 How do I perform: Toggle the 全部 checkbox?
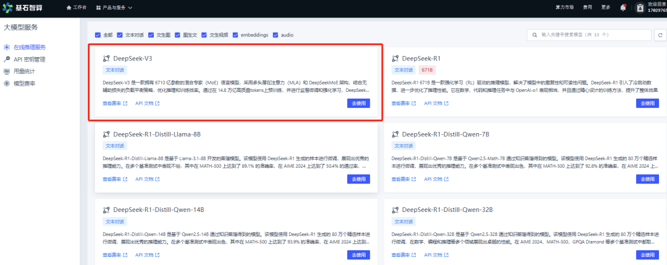pyautogui.click(x=98, y=35)
